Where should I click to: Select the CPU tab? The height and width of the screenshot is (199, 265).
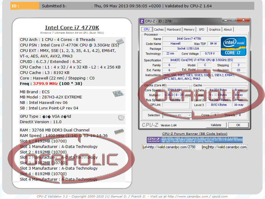pos(147,29)
